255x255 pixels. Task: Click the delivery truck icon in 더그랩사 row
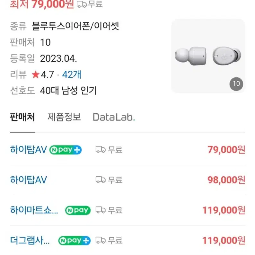pyautogui.click(x=101, y=240)
